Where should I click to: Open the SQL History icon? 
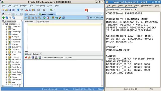(63, 18)
